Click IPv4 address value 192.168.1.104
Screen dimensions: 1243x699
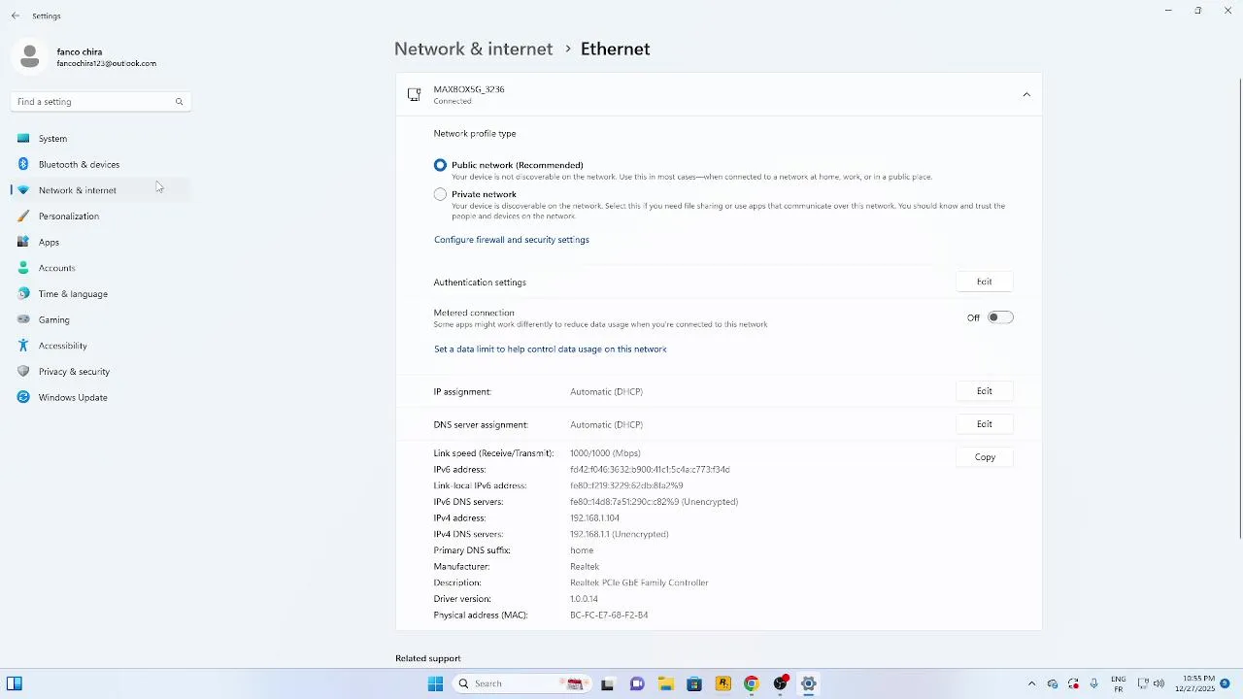[x=594, y=518]
